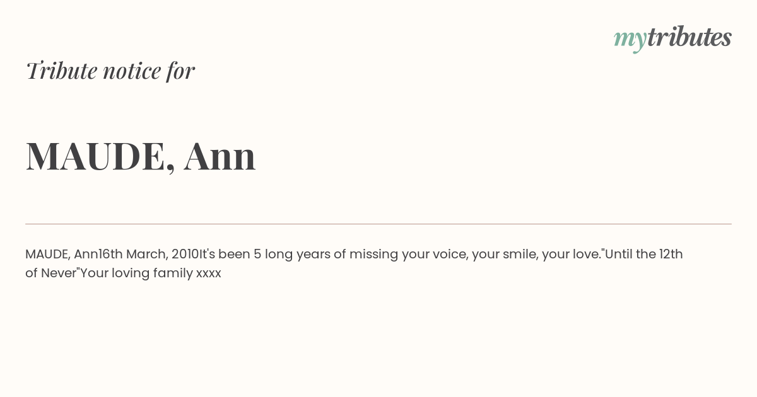Click the "xxxx" kisses at end of the notice
This screenshot has height=397, width=757.
click(209, 274)
